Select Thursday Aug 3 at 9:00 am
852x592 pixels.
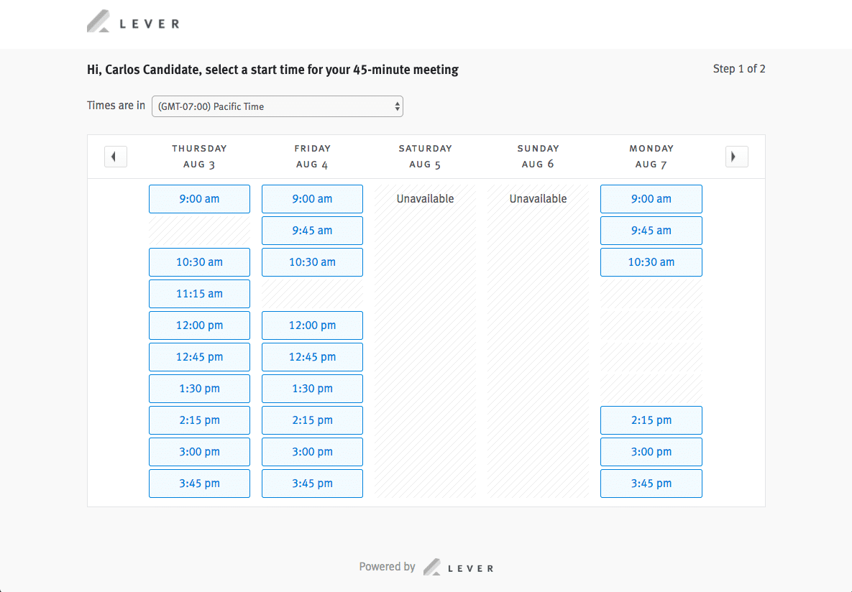199,199
